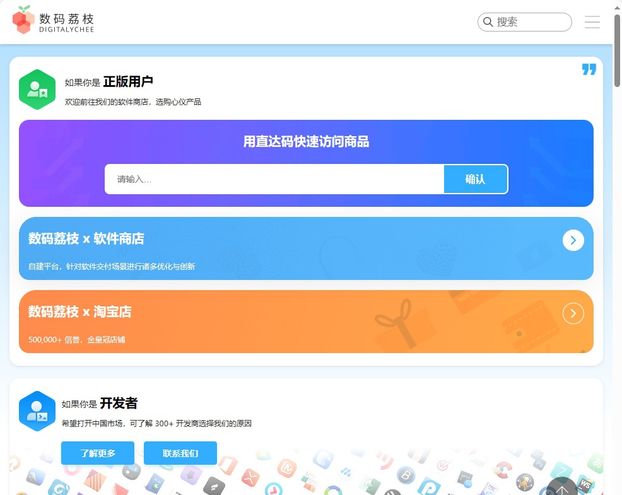Click the green 正版用户 avatar badge icon
This screenshot has width=622, height=495.
pos(37,89)
